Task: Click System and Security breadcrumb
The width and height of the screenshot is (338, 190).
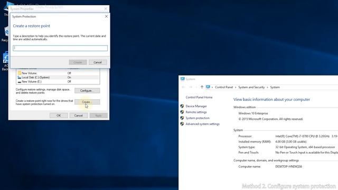Action: click(x=251, y=87)
